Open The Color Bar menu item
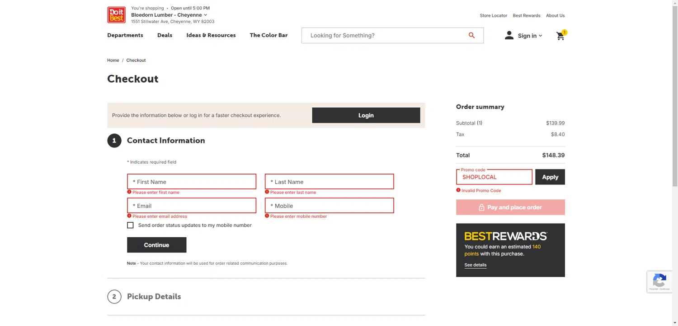The width and height of the screenshot is (678, 326). click(x=268, y=35)
